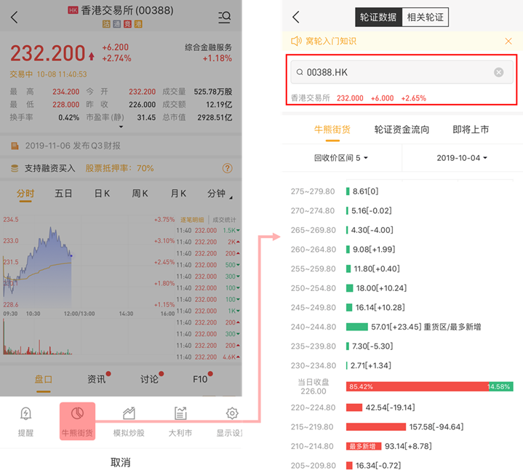Screen dimensions: 523x473
Task: Tap the 14.58% green portion of ratio bar
Action: (x=501, y=386)
